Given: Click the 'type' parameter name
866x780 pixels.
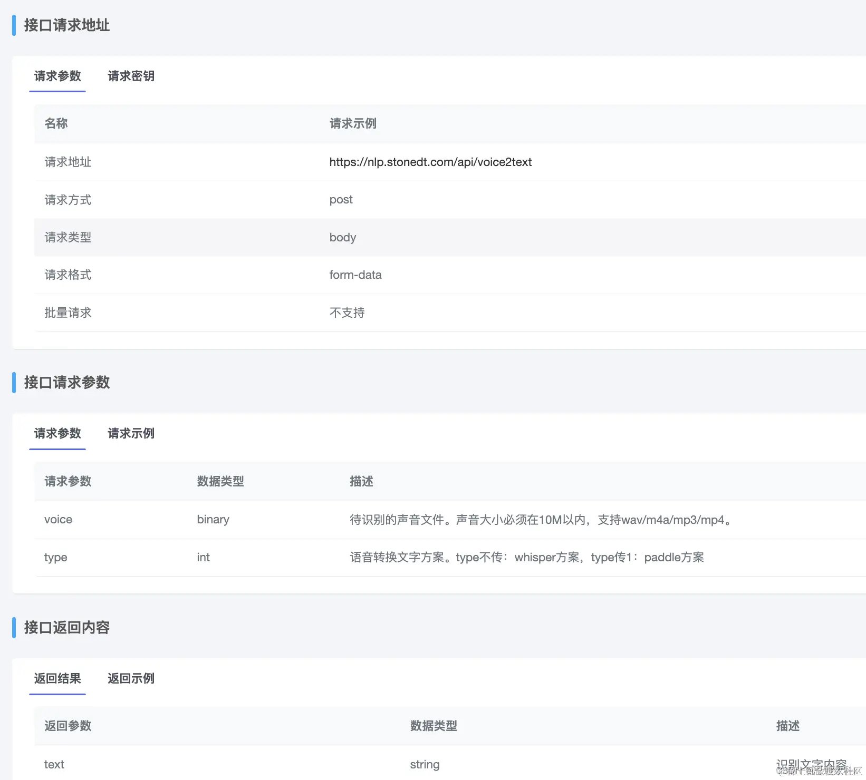Looking at the screenshot, I should tap(55, 558).
